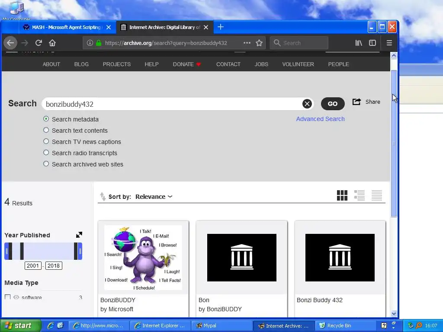
Task: Clear the bonzibuddy432 search query
Action: pyautogui.click(x=307, y=104)
